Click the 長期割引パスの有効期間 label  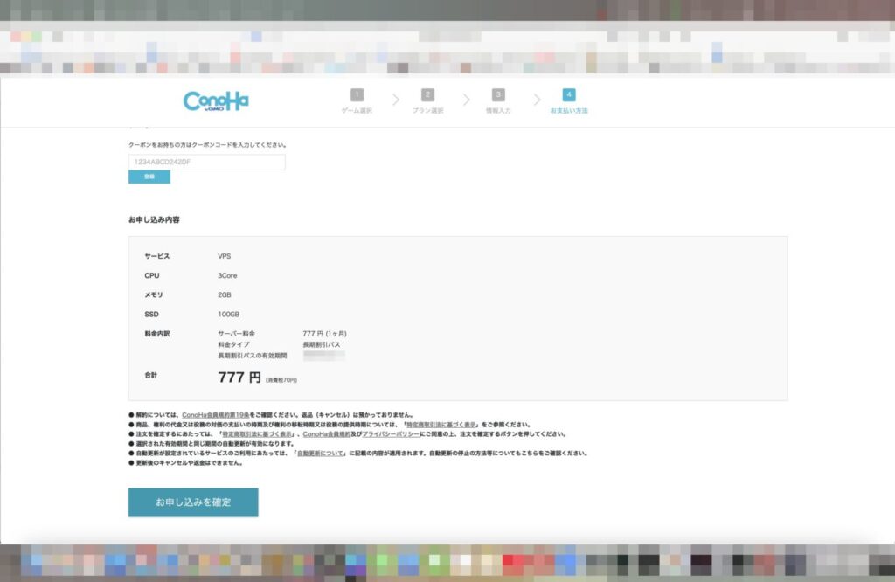point(253,356)
